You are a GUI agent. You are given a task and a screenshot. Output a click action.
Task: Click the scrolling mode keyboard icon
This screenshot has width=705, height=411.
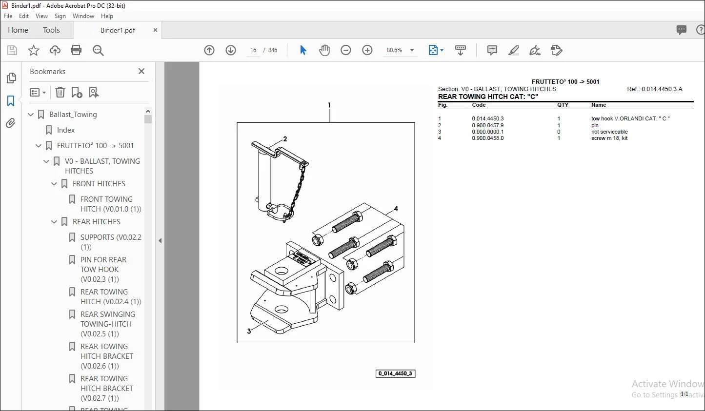tap(460, 50)
